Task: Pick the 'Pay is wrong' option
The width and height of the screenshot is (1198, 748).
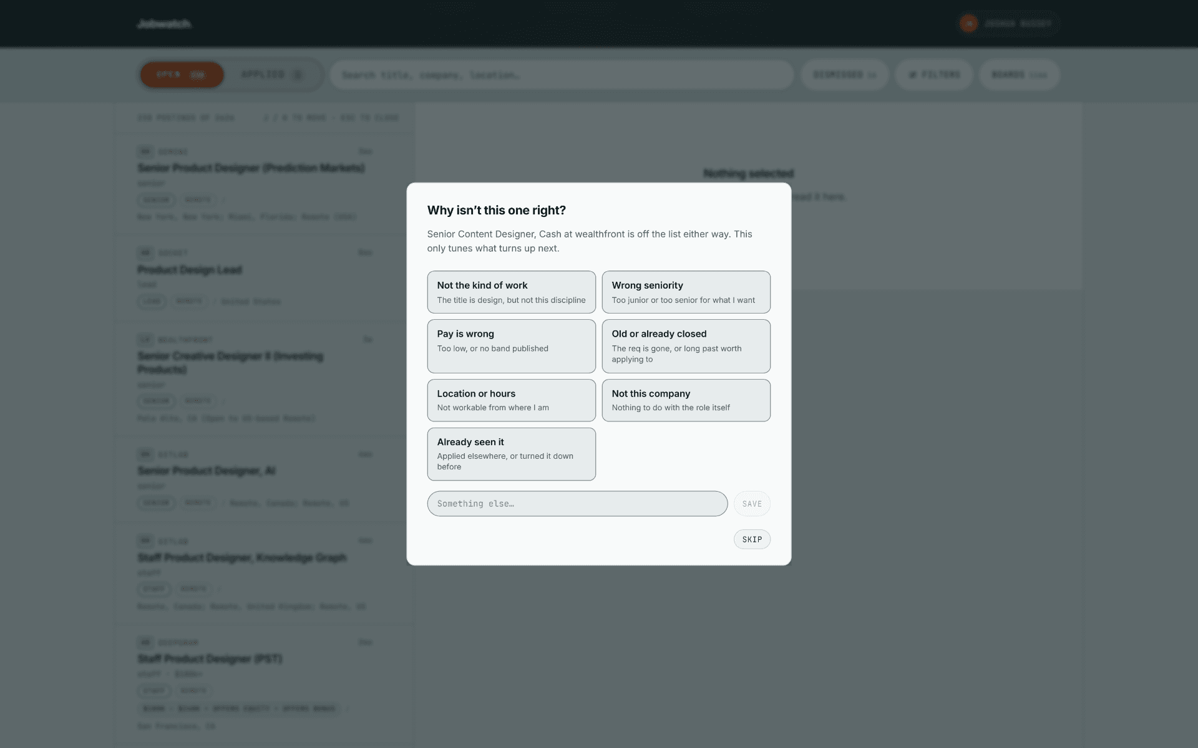Action: tap(511, 346)
